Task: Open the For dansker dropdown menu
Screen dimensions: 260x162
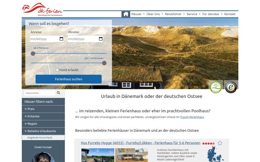Action: click(x=212, y=14)
